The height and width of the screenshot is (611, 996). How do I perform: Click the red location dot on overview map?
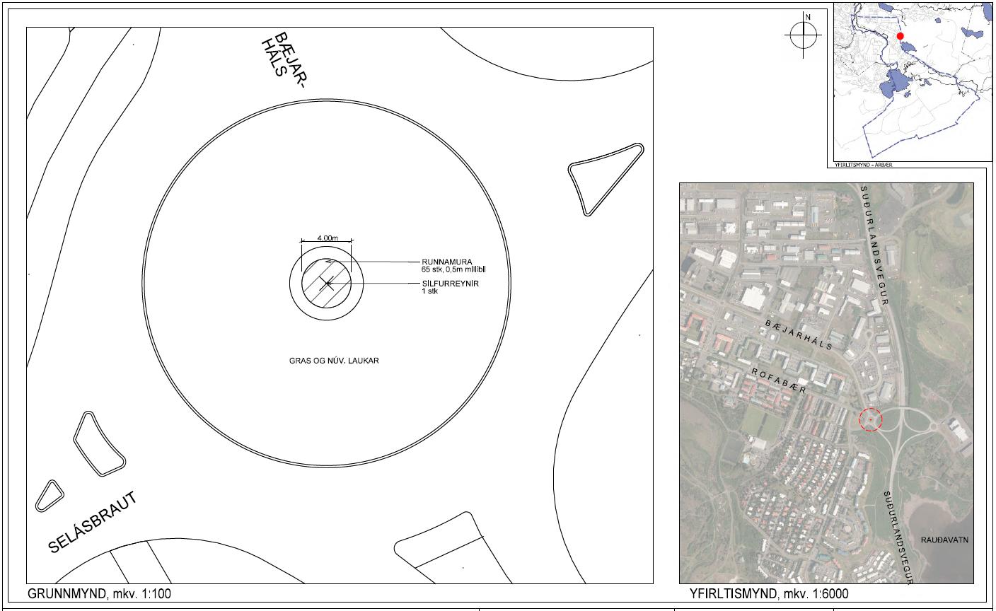(x=901, y=35)
